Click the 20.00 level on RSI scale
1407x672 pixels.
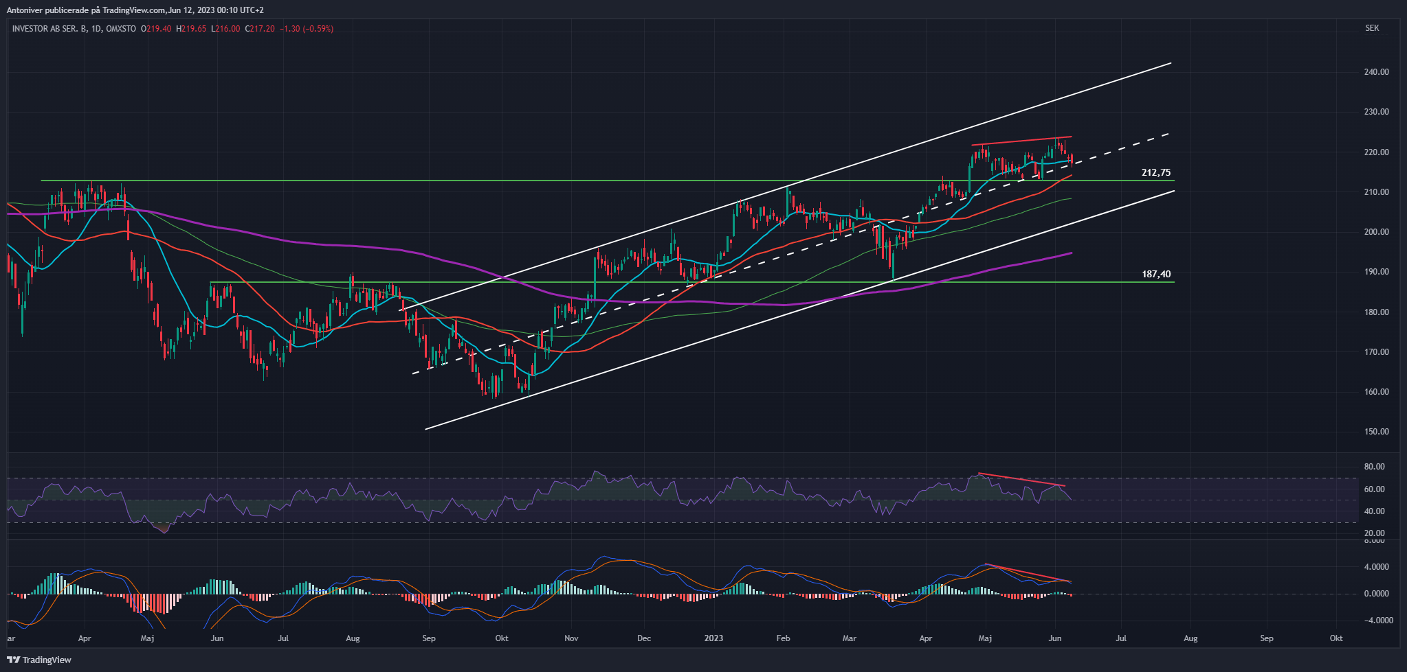pos(1374,533)
